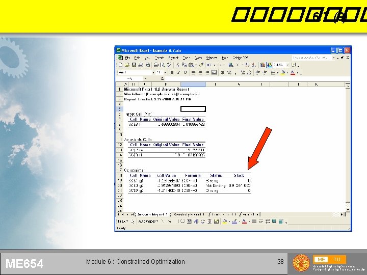Open Print Preview from the toolbar
The width and height of the screenshot is (367, 275).
(x=163, y=65)
